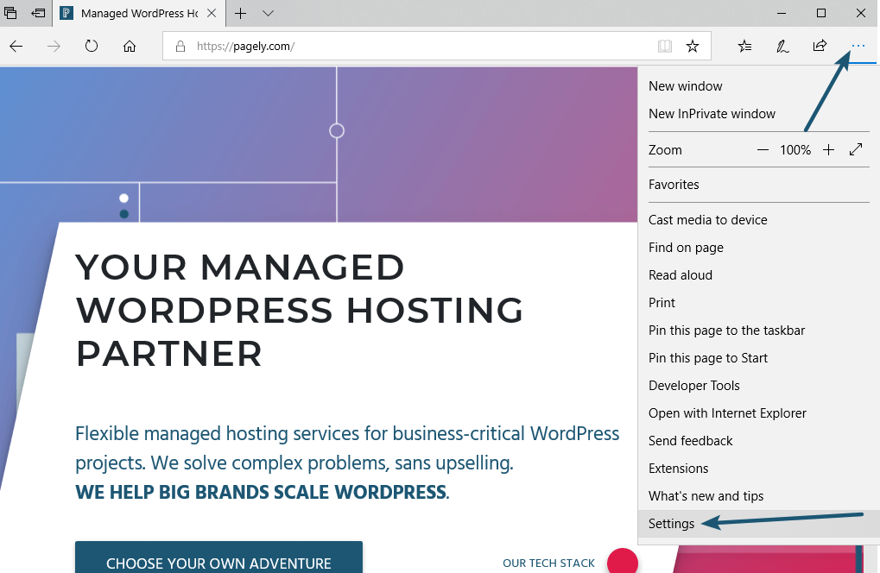Choose Read aloud option
The width and height of the screenshot is (880, 573).
pos(759,274)
